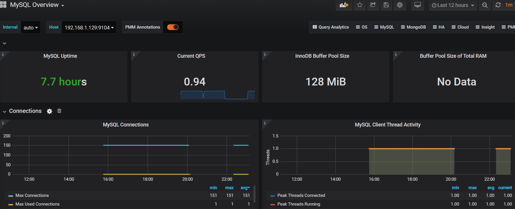Screen dimensions: 515x209
Task: Open the MongoDB menu
Action: pos(413,27)
